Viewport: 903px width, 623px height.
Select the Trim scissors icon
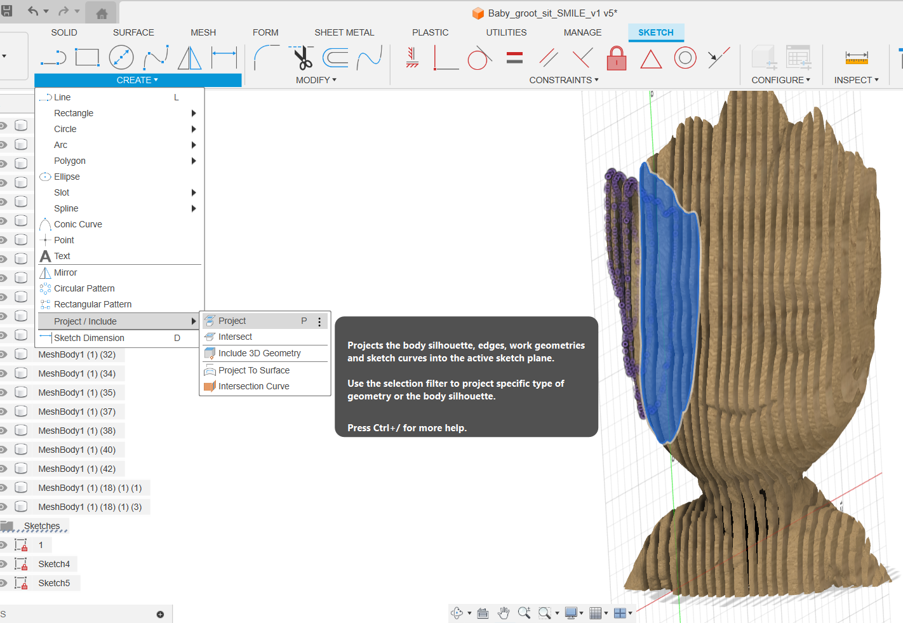302,58
